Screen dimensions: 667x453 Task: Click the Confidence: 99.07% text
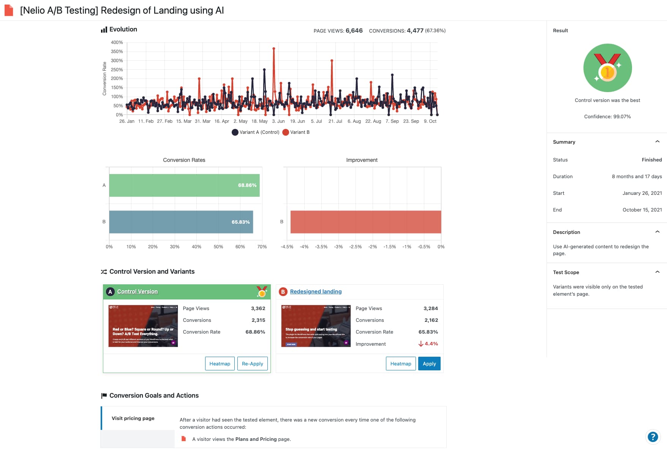(607, 116)
